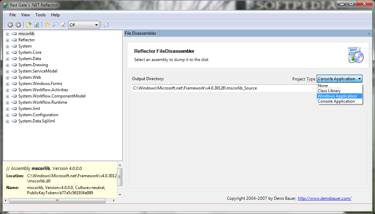Open the Help menu
Viewport: 375px width, 214px height.
(55, 15)
